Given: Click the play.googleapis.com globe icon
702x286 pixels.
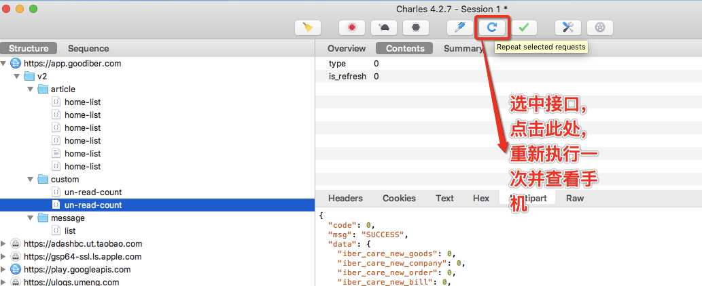Looking at the screenshot, I should tap(16, 270).
